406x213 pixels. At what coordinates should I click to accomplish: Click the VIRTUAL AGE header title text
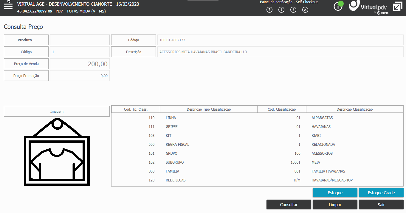click(78, 4)
